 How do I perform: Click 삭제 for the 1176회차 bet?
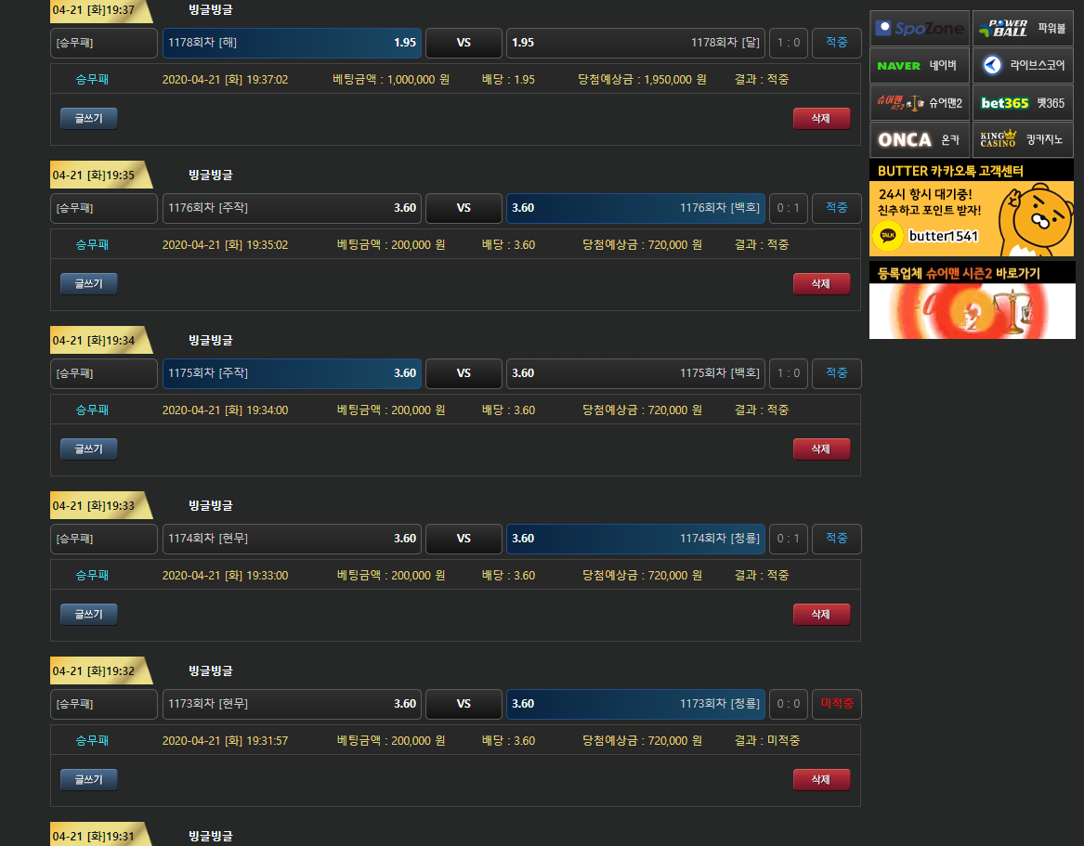821,283
